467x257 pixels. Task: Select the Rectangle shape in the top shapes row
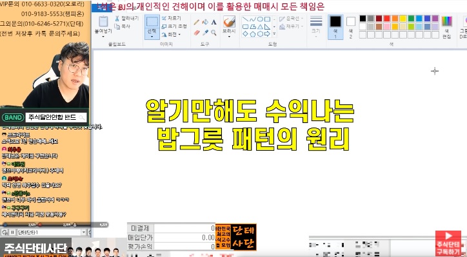tap(268, 19)
